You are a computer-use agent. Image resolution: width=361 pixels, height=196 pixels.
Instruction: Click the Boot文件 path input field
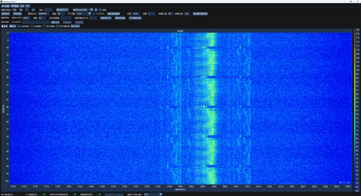pyautogui.click(x=36, y=22)
